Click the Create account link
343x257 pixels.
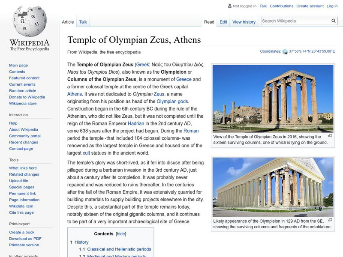pyautogui.click(x=310, y=6)
